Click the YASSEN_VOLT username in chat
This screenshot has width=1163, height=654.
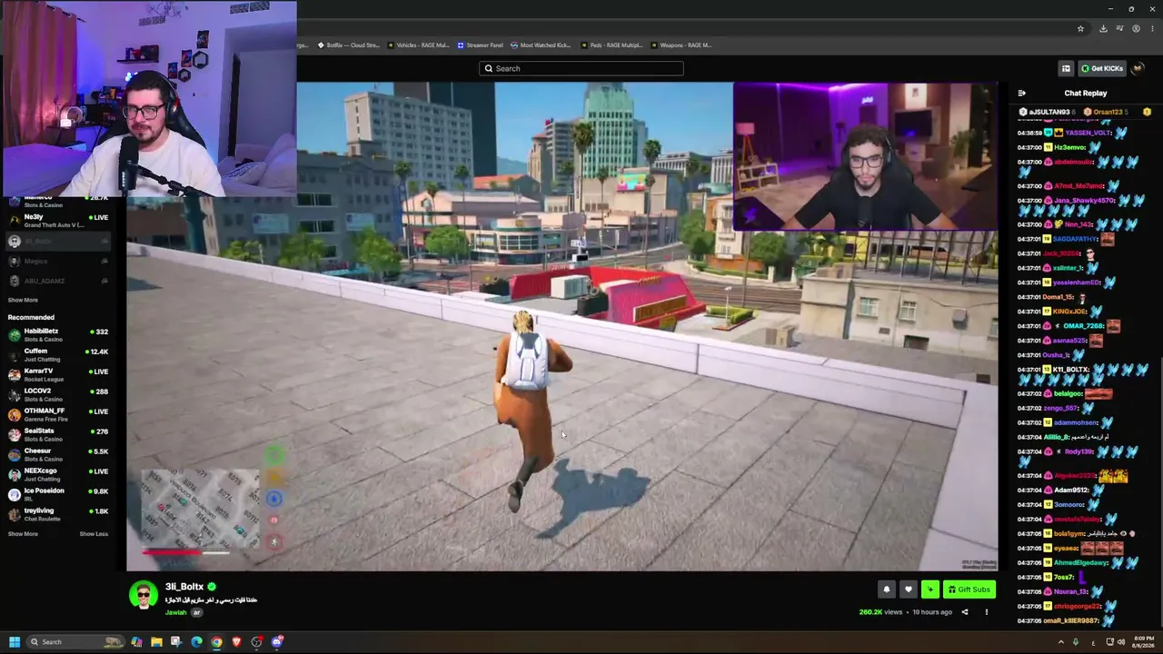pyautogui.click(x=1088, y=133)
